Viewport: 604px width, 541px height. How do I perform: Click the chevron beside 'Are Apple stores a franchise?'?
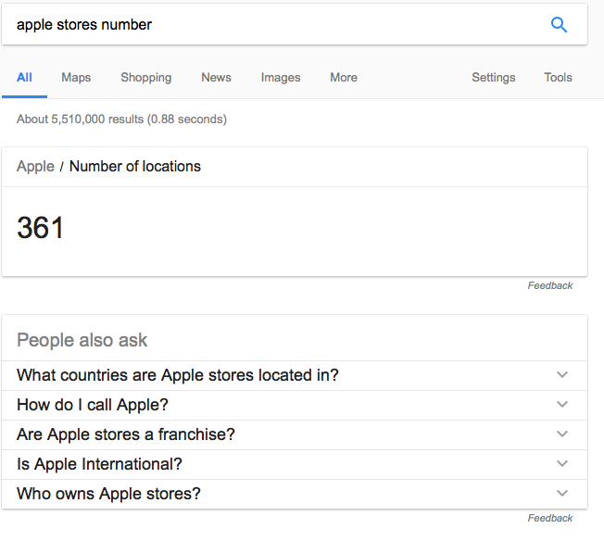562,434
